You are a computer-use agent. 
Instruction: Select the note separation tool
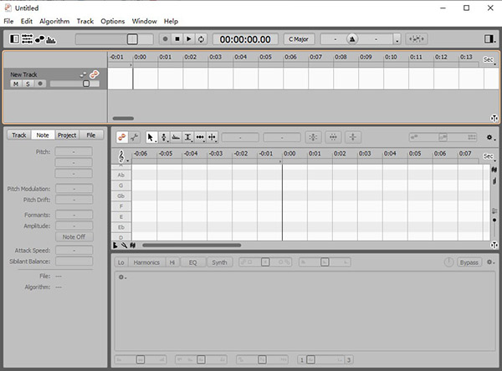pyautogui.click(x=213, y=137)
